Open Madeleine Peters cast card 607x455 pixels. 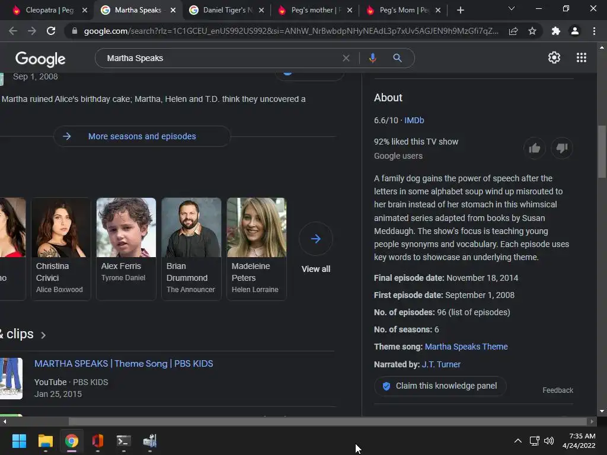click(257, 249)
